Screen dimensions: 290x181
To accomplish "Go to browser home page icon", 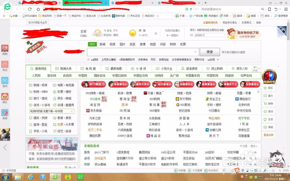I will (38, 9).
